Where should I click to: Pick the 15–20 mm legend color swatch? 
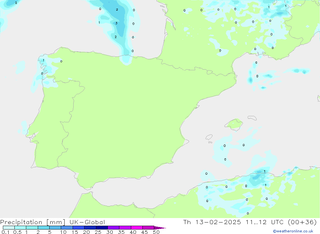(x=79, y=228)
